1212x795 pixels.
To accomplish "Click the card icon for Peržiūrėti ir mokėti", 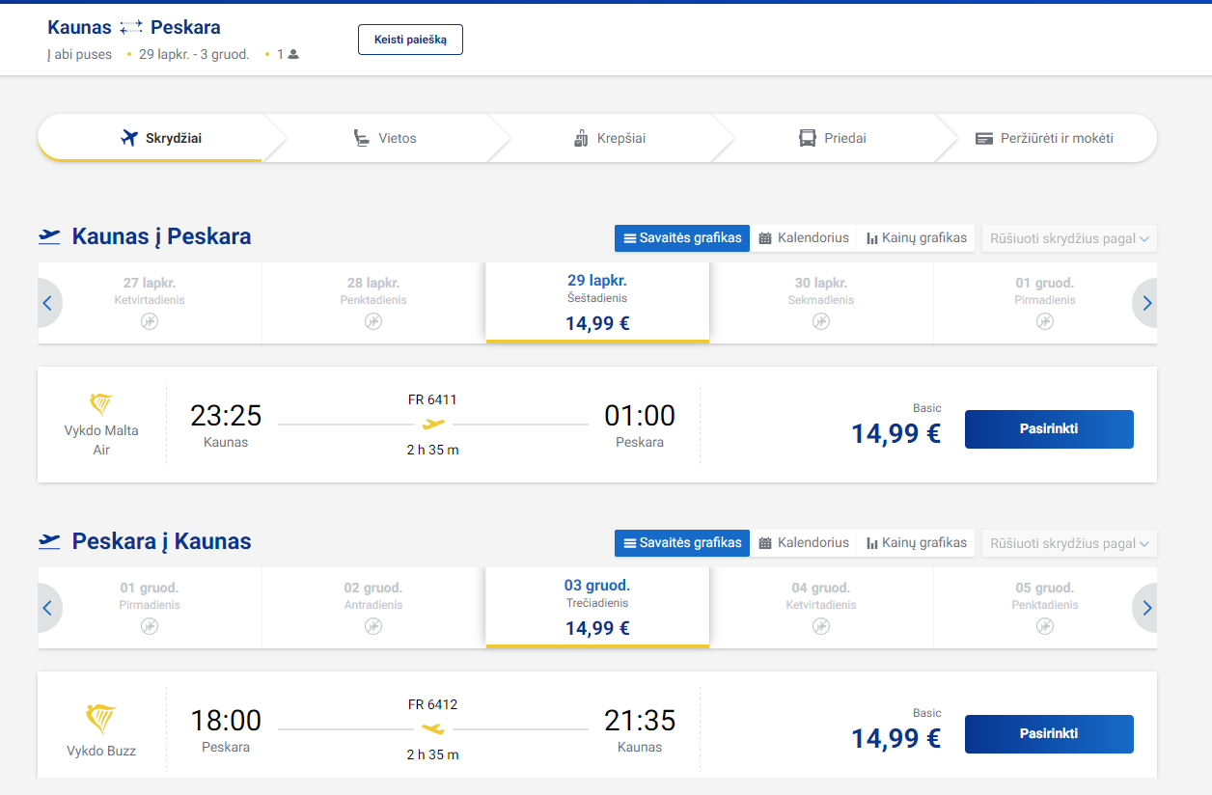I will coord(984,138).
